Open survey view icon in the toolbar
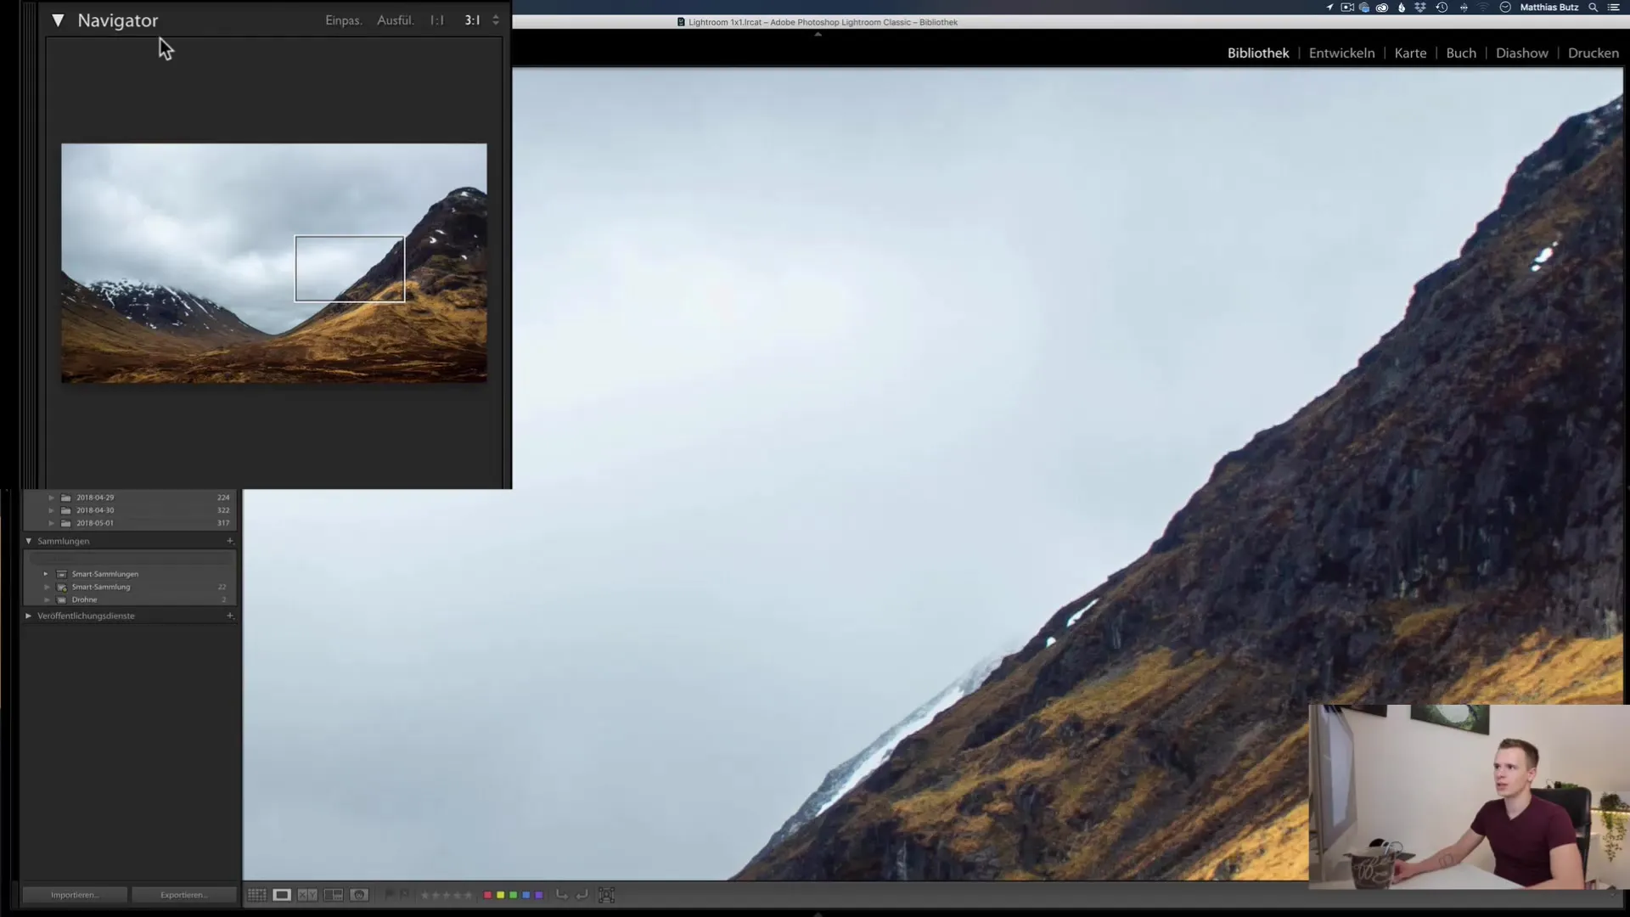This screenshot has width=1630, height=917. pos(334,895)
